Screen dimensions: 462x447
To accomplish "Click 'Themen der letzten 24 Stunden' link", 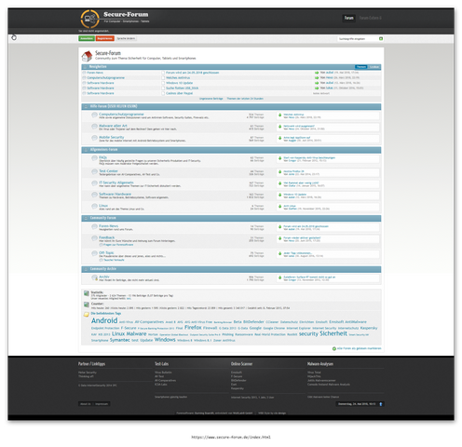I will [x=245, y=99].
